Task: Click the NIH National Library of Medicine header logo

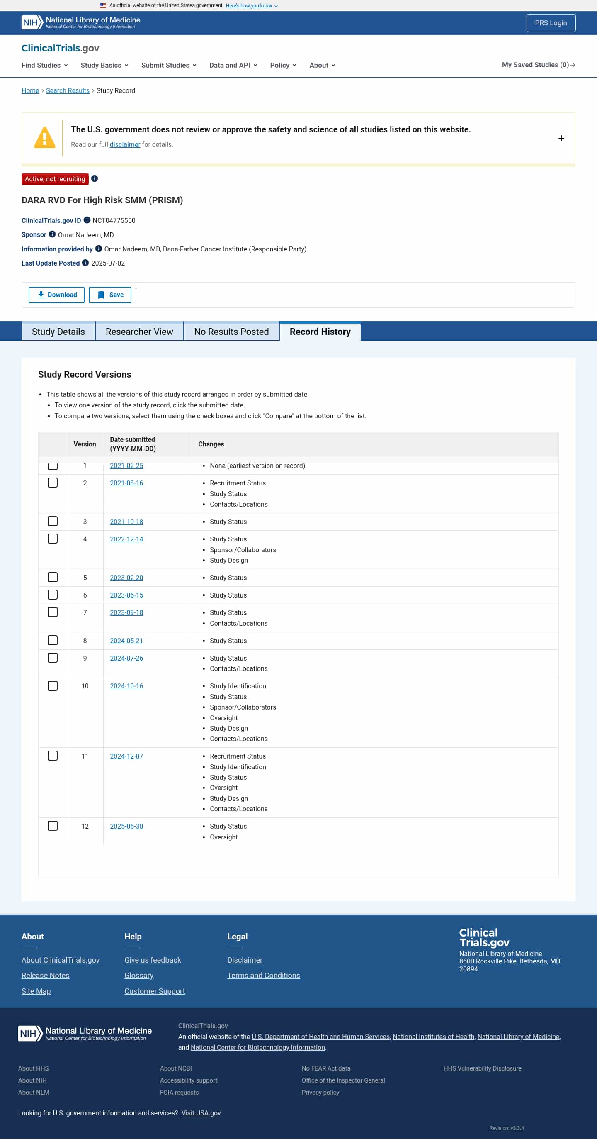Action: pyautogui.click(x=81, y=22)
